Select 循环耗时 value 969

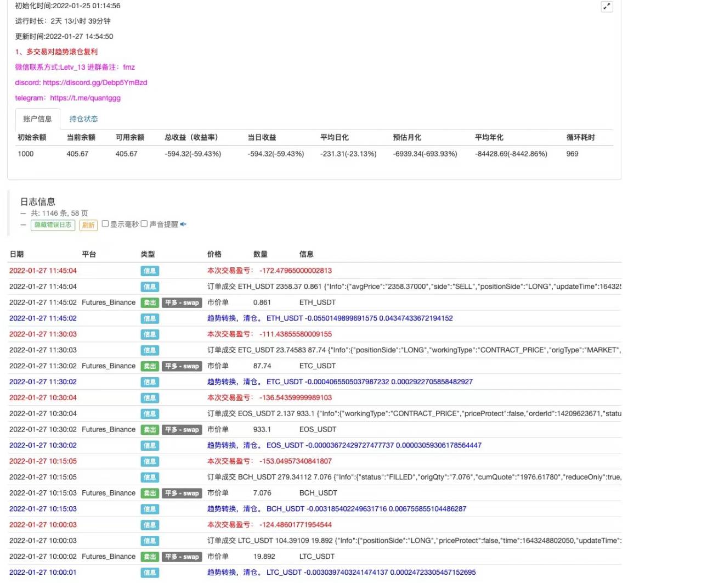point(572,154)
